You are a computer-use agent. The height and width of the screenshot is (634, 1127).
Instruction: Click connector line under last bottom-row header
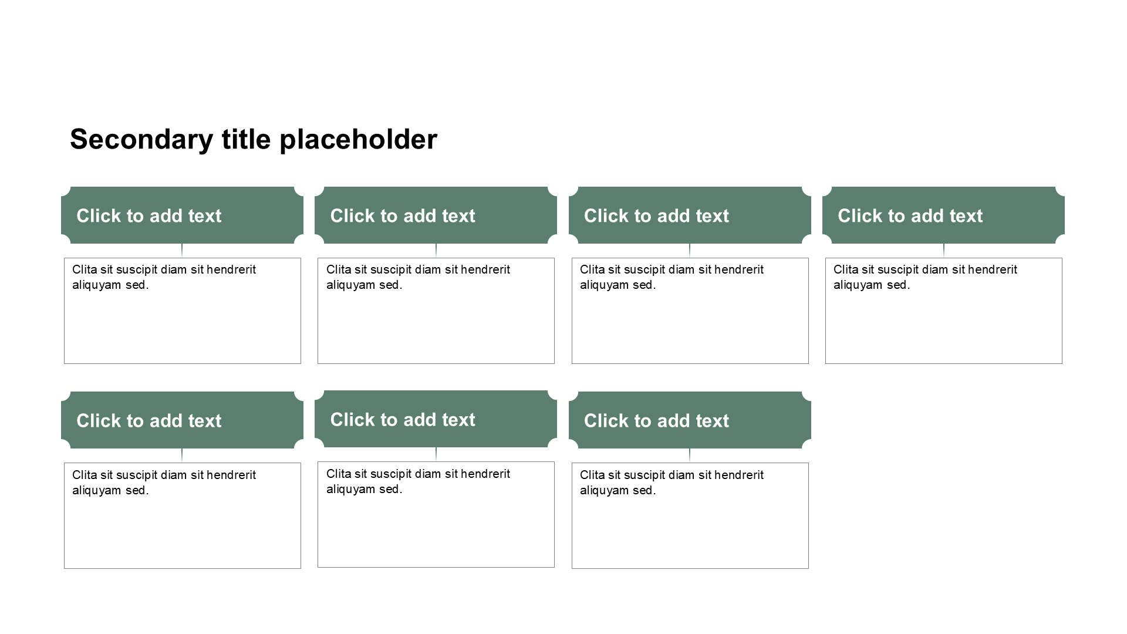pyautogui.click(x=690, y=456)
